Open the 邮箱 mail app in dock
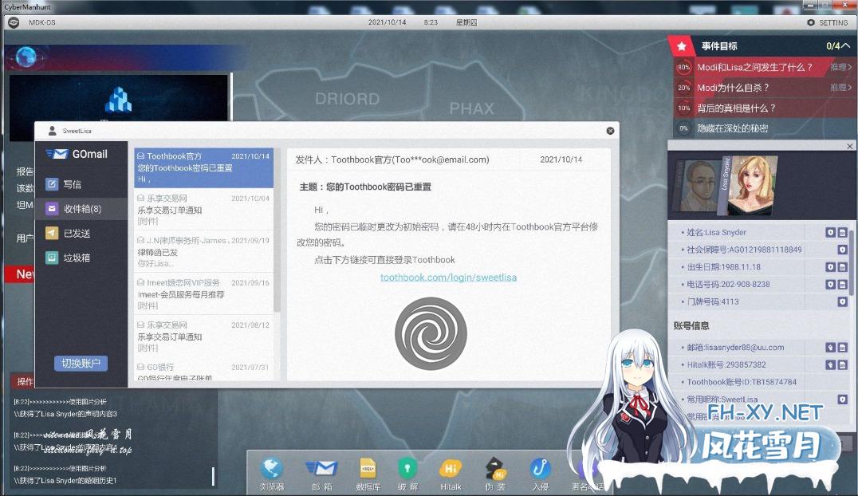Viewport: 858px width, 496px height. pos(321,469)
